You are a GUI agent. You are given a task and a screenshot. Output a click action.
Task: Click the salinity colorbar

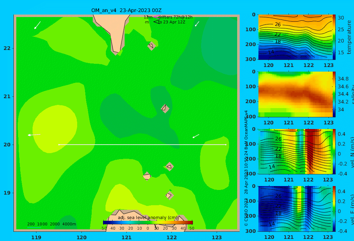[x=334, y=94]
